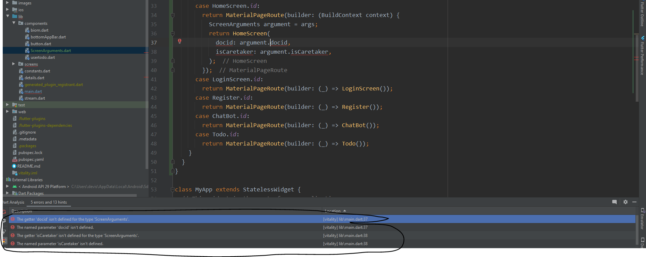The height and width of the screenshot is (257, 646).
Task: Click the red error bulb on line 37
Action: click(180, 41)
